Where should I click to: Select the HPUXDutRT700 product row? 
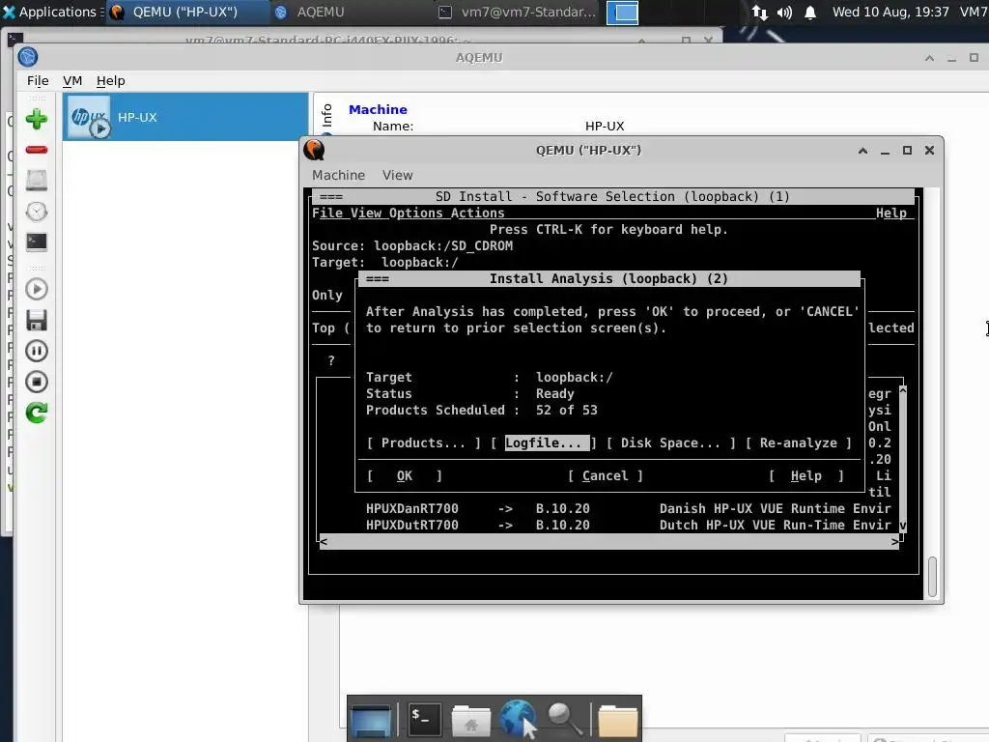coord(609,525)
